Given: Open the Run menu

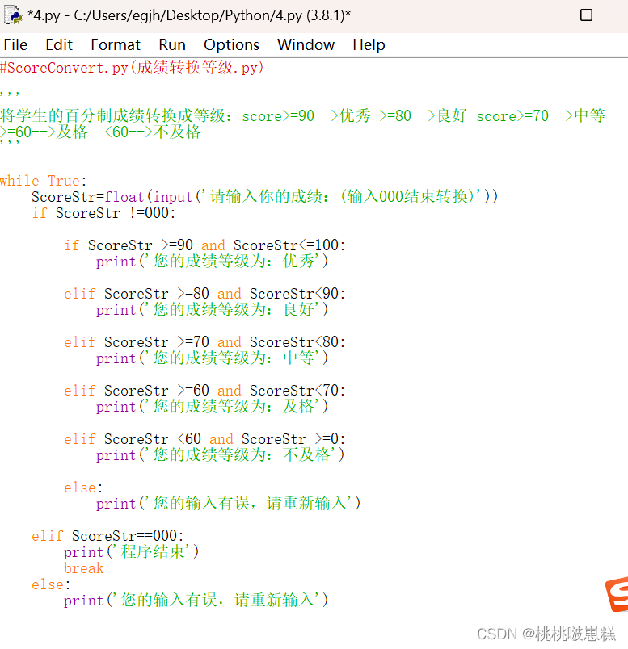Looking at the screenshot, I should tap(172, 44).
